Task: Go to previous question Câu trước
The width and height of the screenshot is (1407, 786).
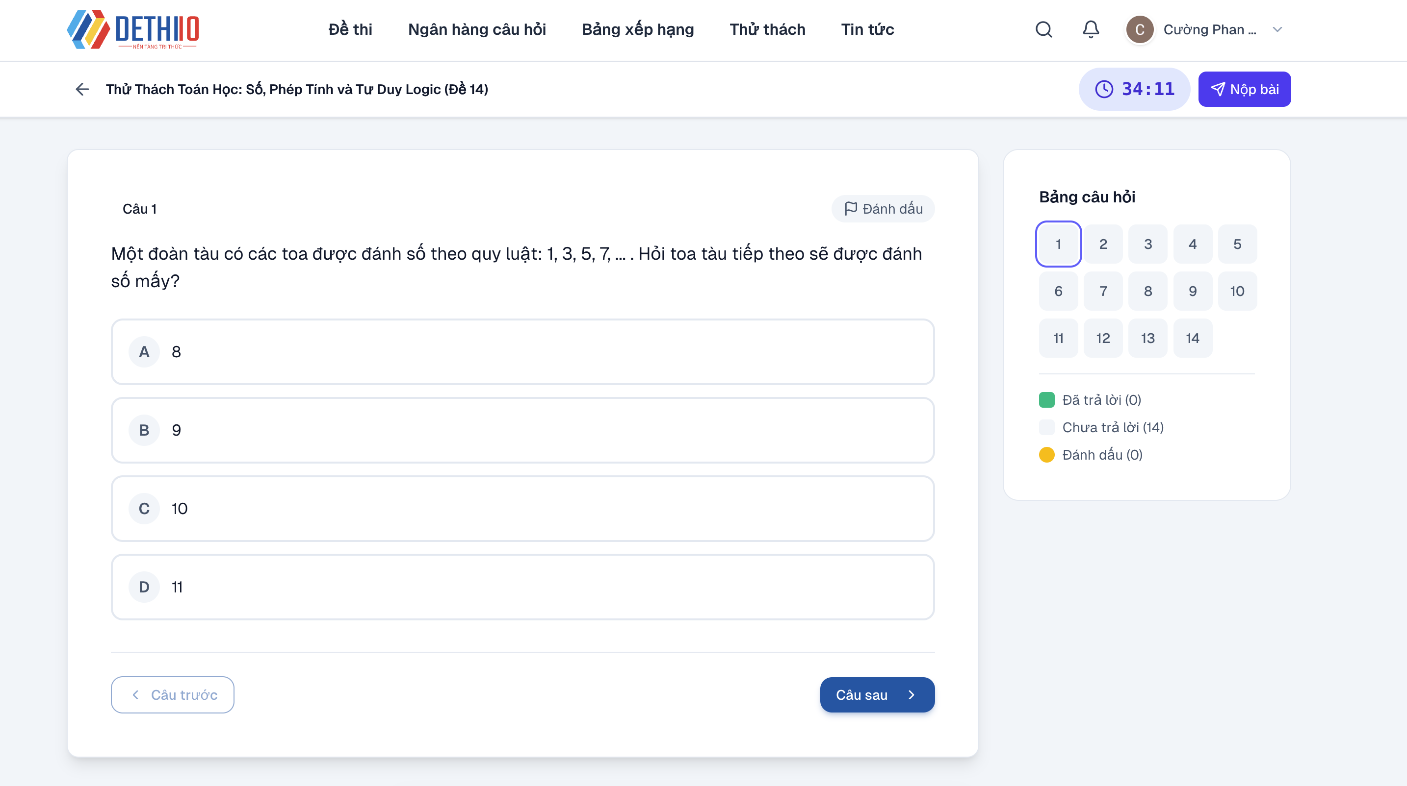Action: coord(173,695)
